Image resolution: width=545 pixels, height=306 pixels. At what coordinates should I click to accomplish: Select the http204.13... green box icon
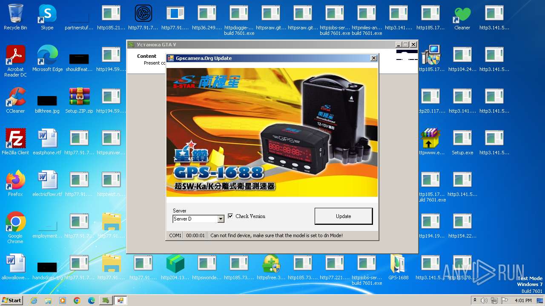[175, 267]
